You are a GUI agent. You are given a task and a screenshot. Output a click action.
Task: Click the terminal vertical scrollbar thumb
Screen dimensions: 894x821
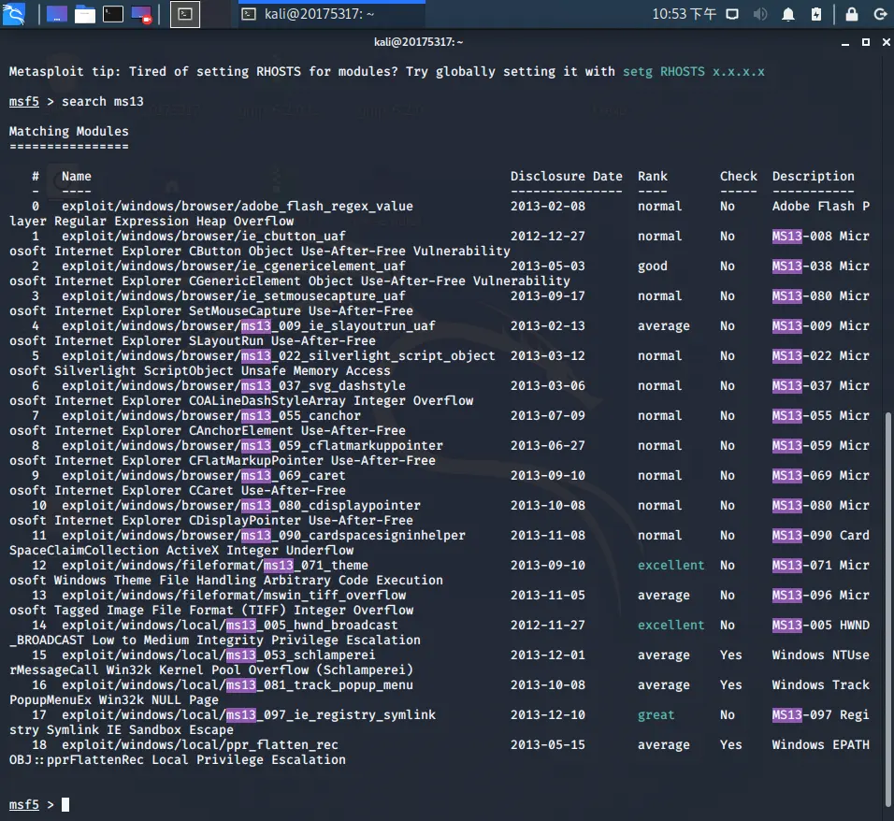pyautogui.click(x=888, y=609)
